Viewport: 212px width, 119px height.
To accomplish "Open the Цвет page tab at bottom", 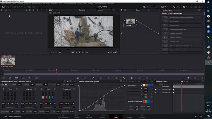I will [x=116, y=116].
